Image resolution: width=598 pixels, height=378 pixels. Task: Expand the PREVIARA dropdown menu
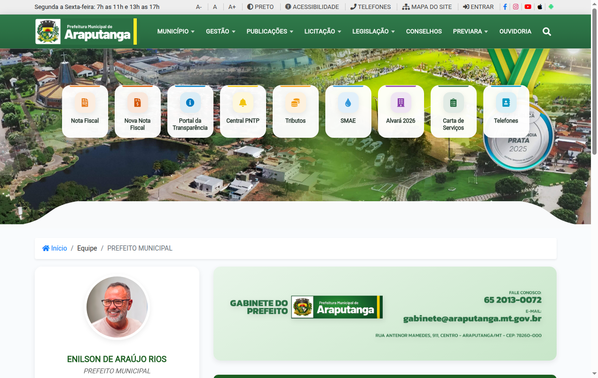click(x=470, y=31)
